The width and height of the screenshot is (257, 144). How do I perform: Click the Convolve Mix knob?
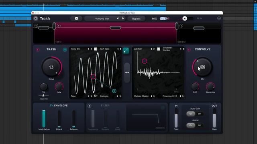click(202, 67)
